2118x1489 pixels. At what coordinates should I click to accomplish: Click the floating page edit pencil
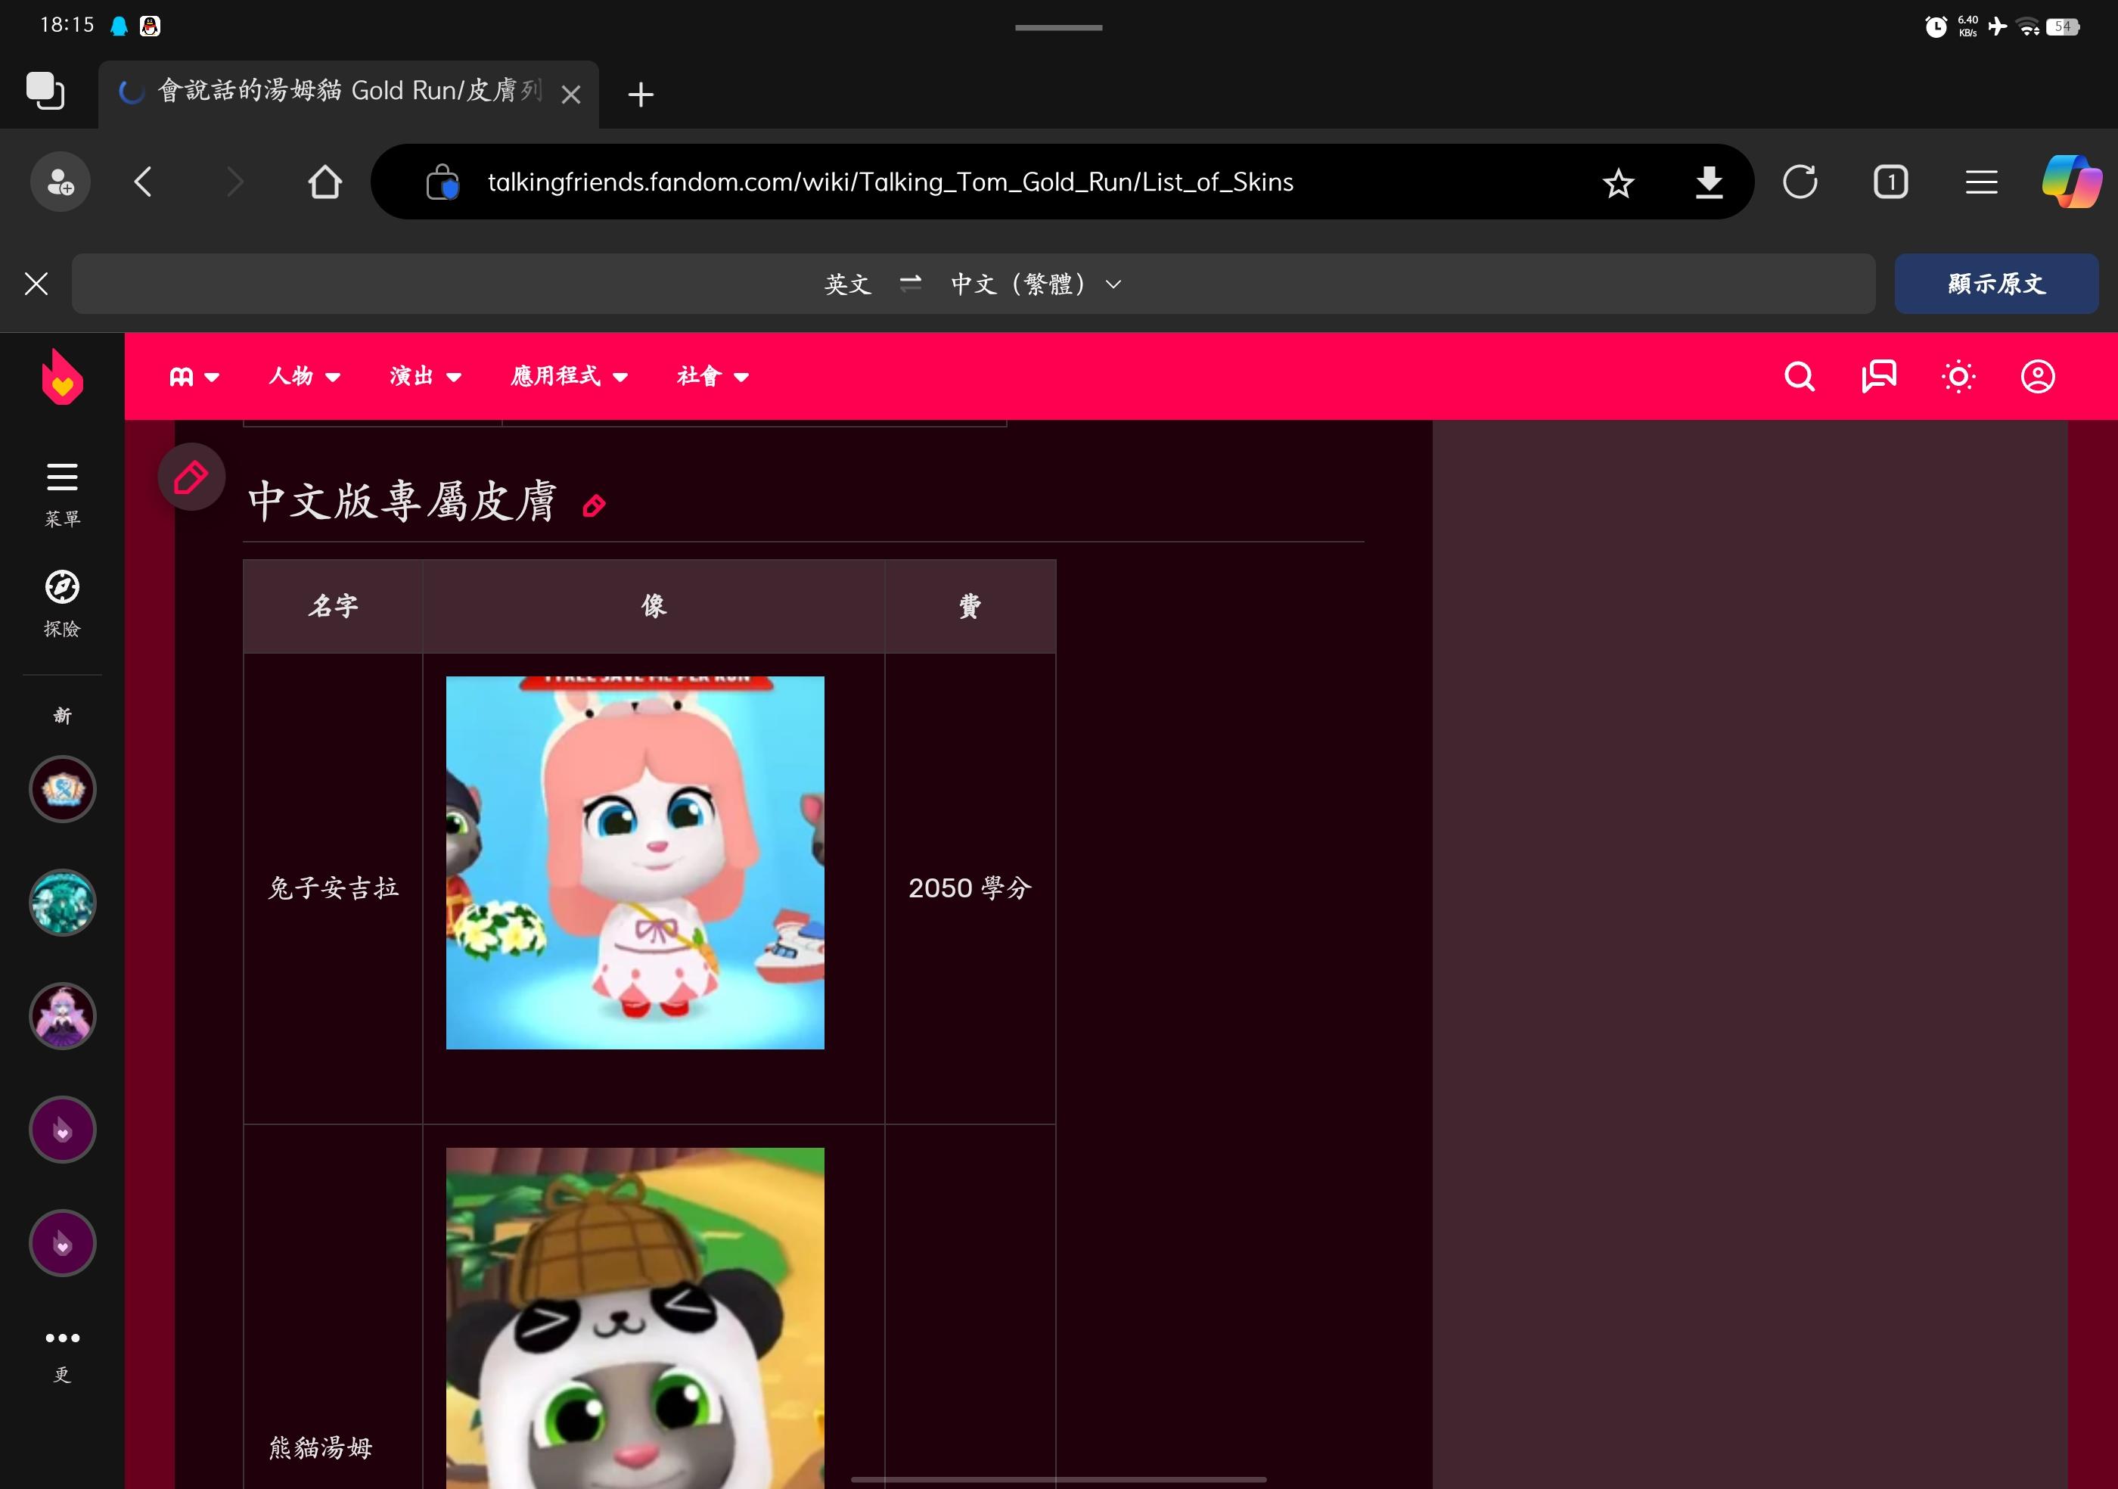(x=191, y=477)
